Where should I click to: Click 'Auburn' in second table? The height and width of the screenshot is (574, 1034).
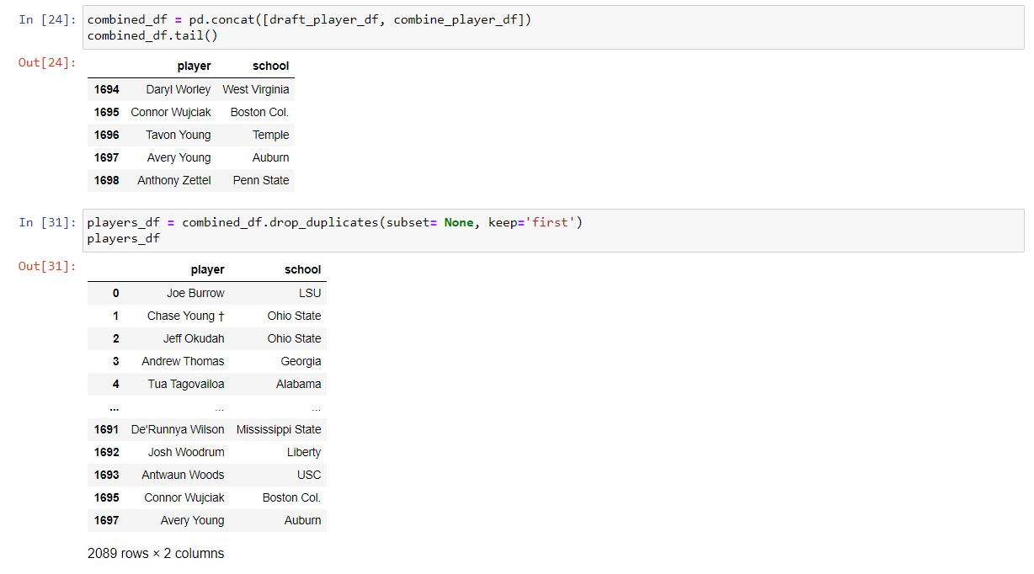click(x=303, y=520)
